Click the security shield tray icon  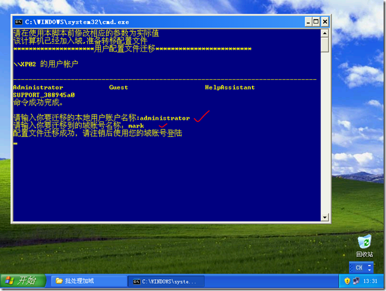click(x=347, y=281)
